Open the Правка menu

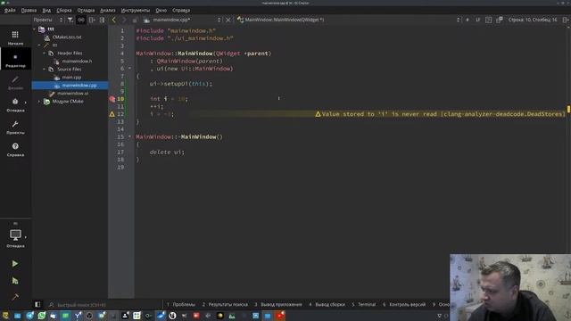[29, 10]
